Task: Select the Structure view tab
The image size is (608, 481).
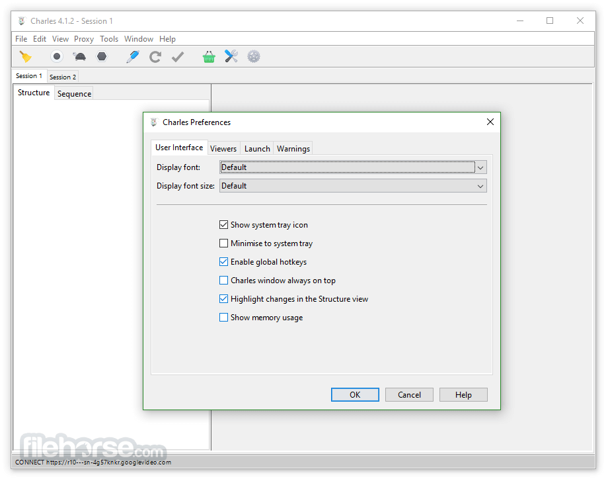Action: point(34,93)
